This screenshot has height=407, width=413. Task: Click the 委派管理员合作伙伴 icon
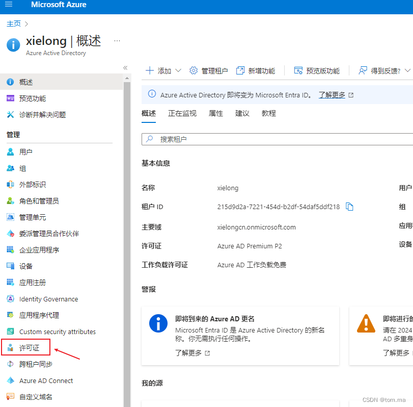pos(10,234)
